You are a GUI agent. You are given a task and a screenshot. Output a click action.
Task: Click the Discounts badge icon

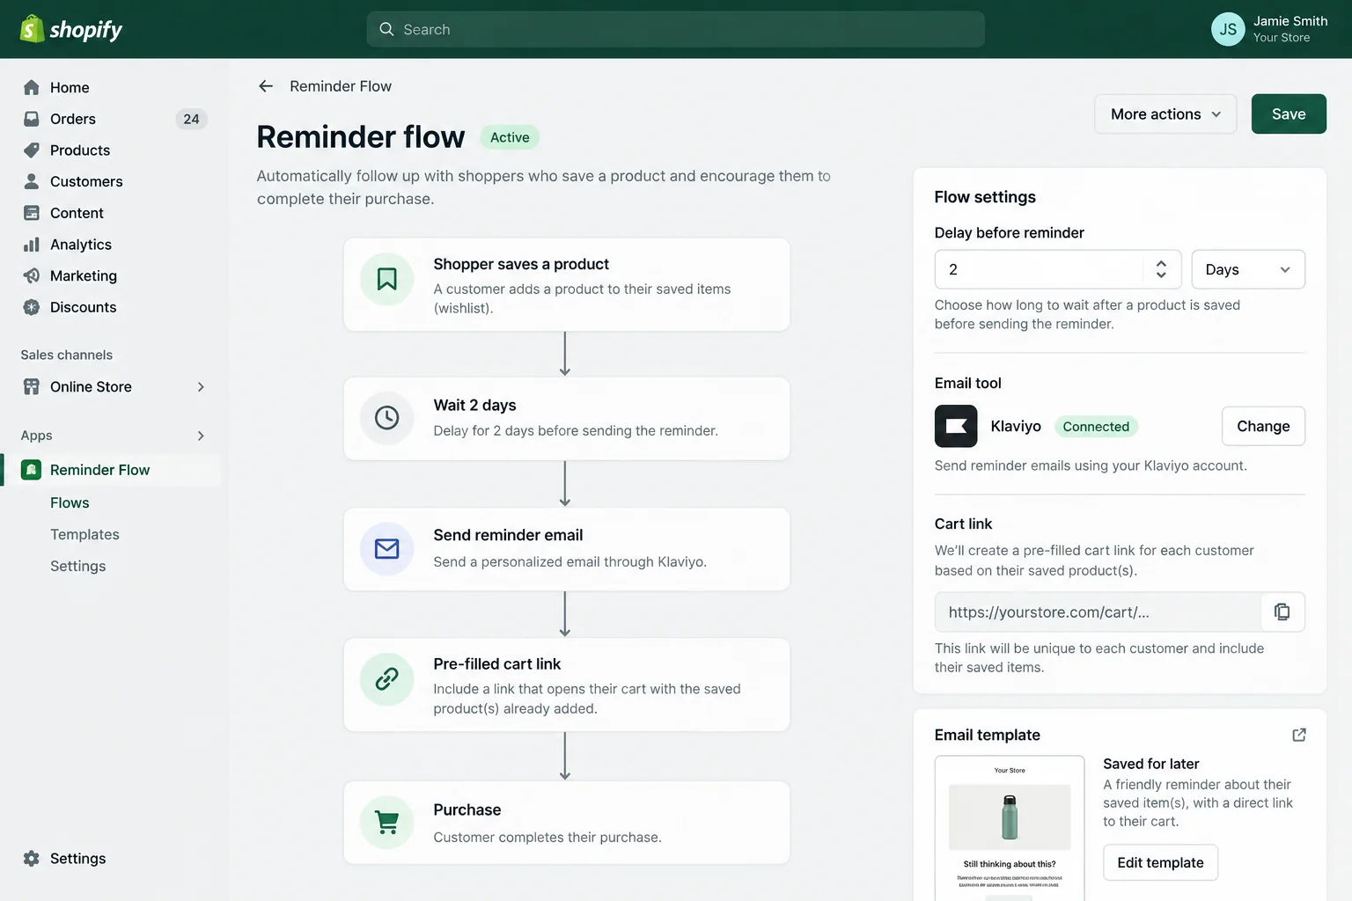pos(32,307)
